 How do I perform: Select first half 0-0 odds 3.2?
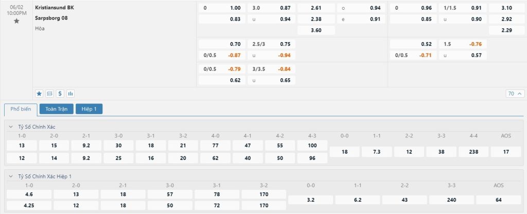[310, 200]
